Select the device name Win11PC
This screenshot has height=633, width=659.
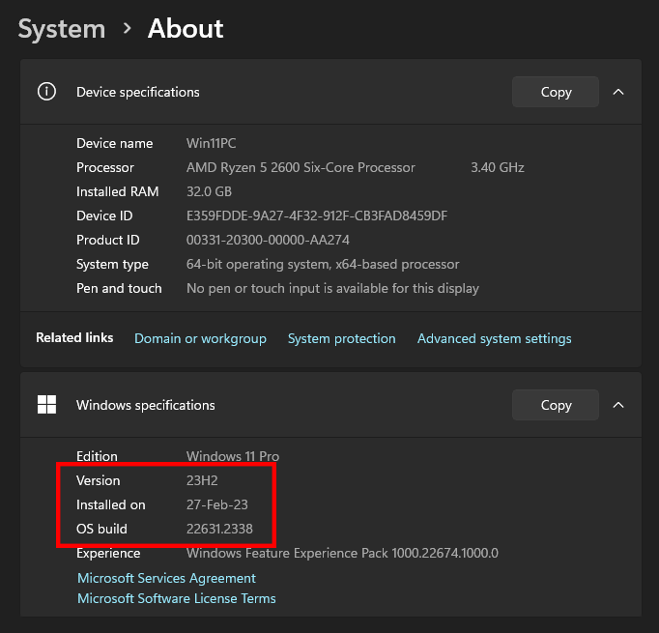tap(211, 143)
